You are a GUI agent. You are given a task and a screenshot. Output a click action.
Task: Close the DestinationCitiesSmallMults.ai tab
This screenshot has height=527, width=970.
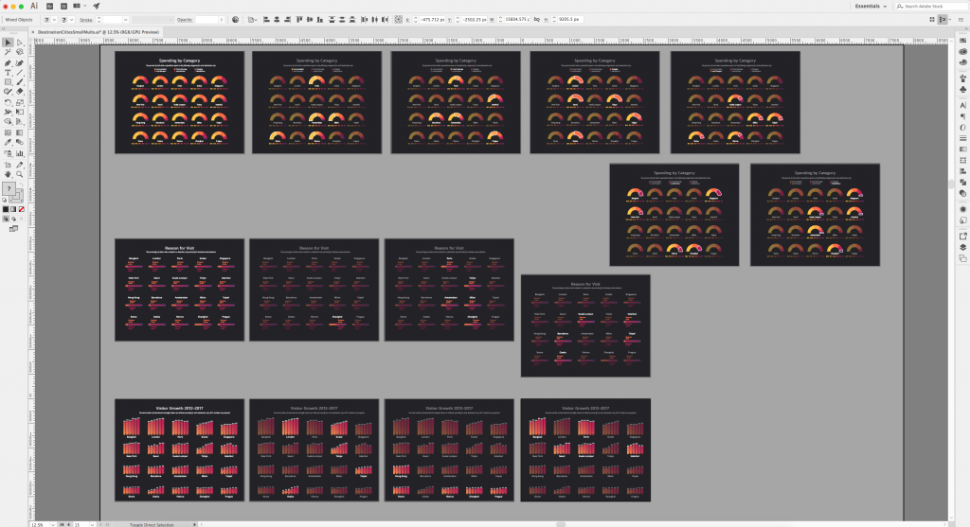click(33, 31)
